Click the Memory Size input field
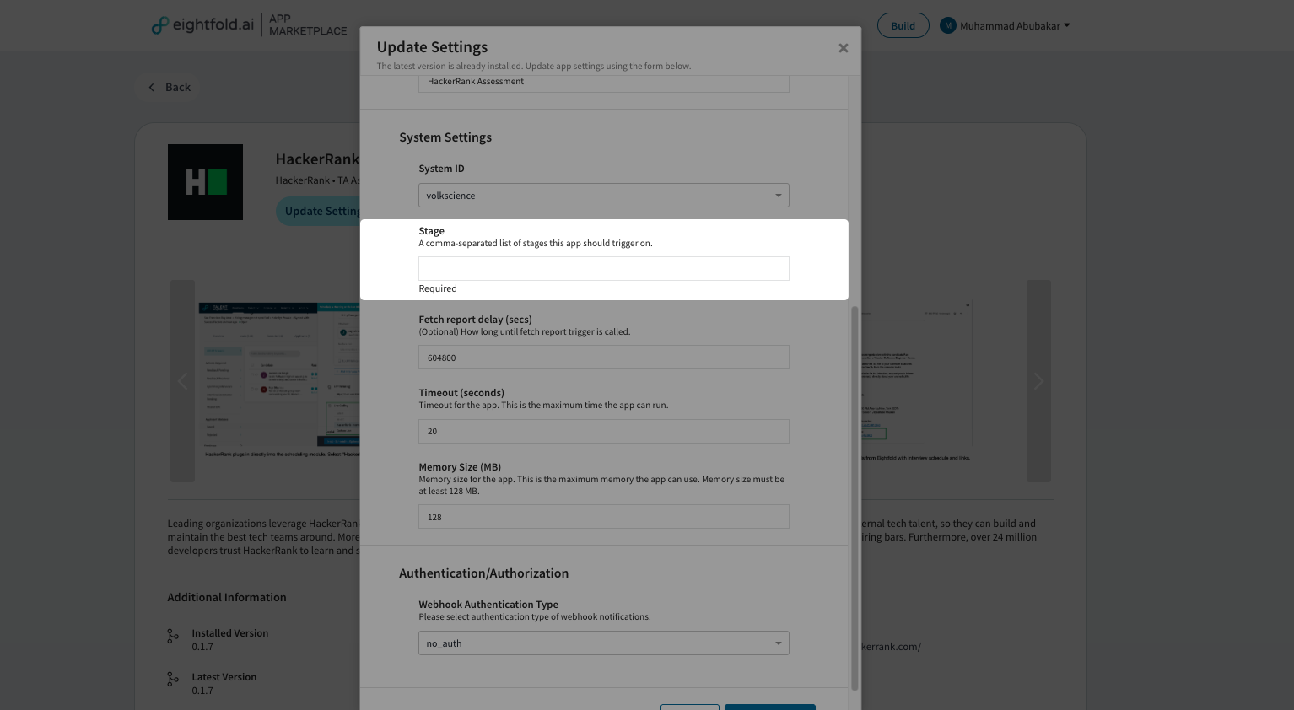This screenshot has height=710, width=1294. 604,517
